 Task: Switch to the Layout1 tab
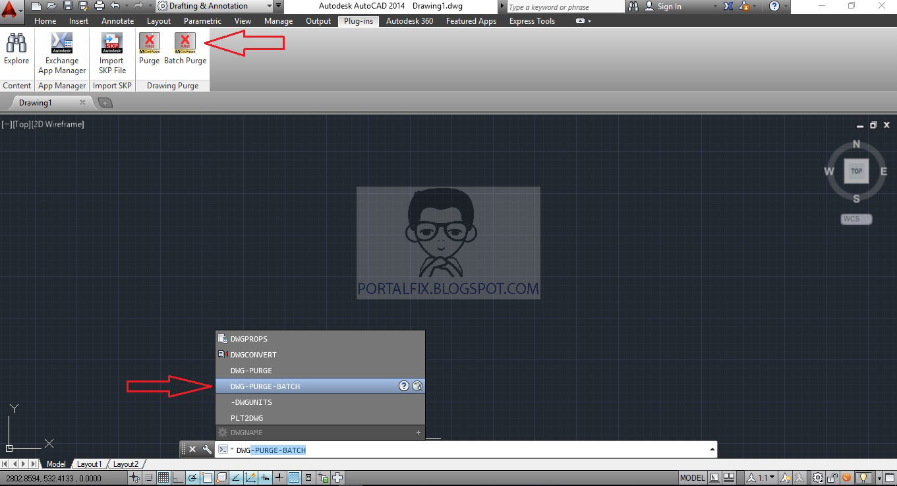tap(89, 464)
